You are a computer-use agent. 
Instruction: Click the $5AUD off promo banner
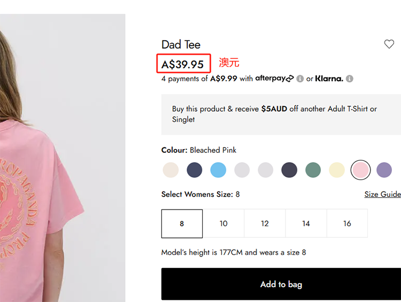(x=281, y=114)
